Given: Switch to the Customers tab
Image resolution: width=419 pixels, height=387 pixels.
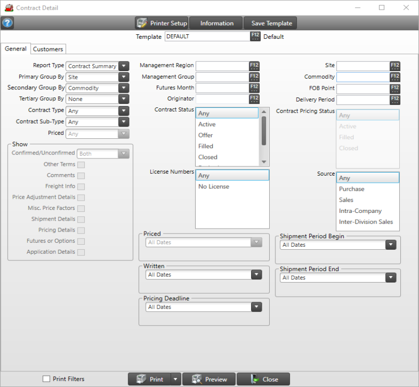Looking at the screenshot, I should tap(48, 49).
